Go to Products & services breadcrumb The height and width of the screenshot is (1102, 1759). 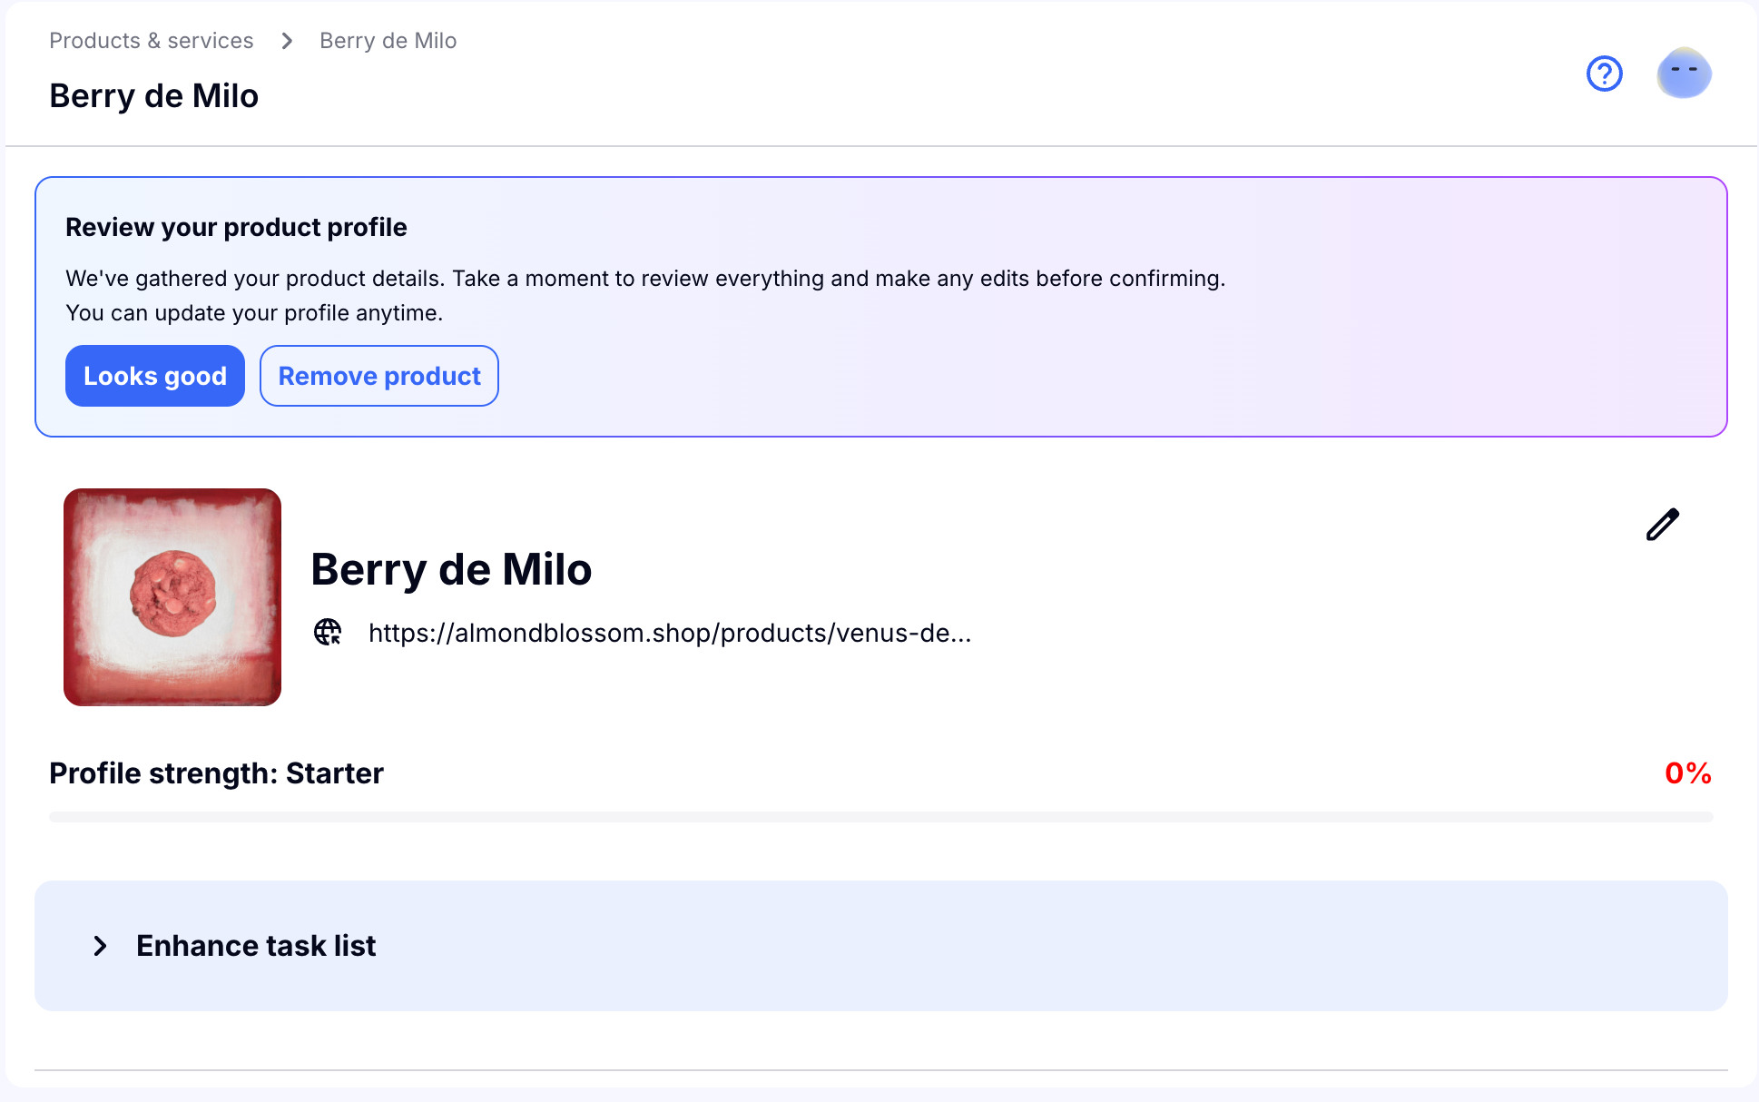click(x=152, y=41)
